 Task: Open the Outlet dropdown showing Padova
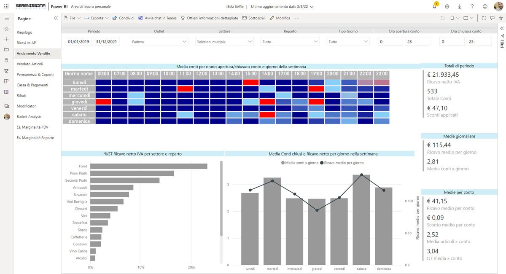tap(159, 42)
